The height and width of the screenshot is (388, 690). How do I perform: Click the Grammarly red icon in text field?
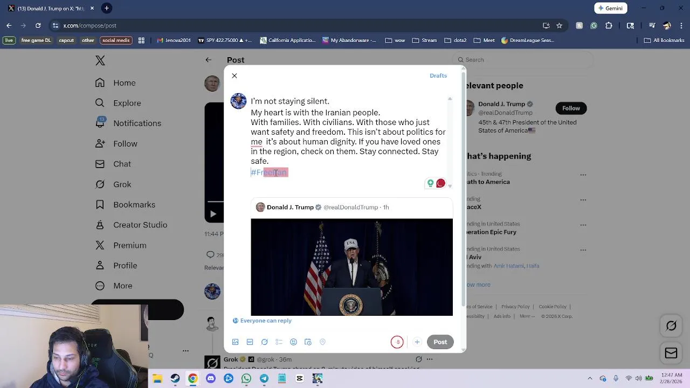[440, 183]
